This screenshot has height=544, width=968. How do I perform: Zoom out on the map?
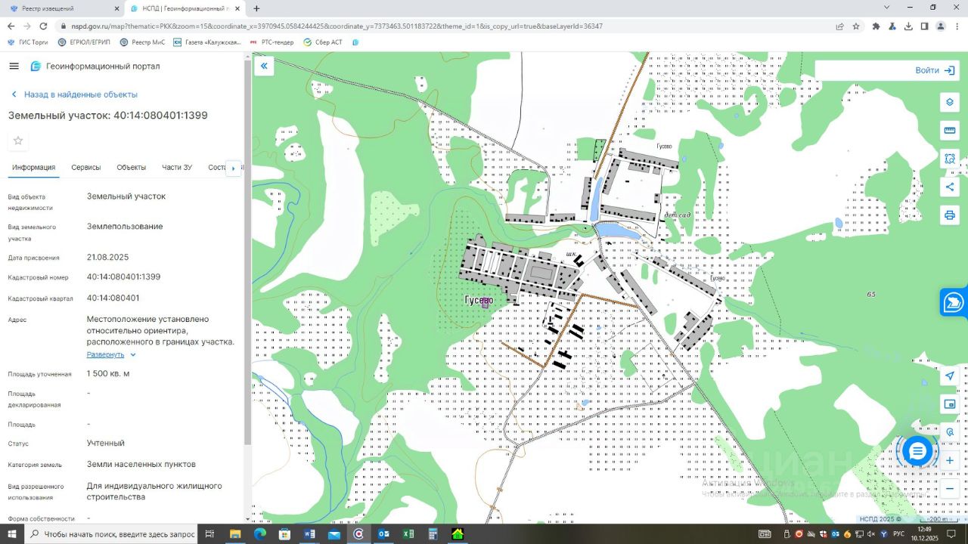point(950,489)
